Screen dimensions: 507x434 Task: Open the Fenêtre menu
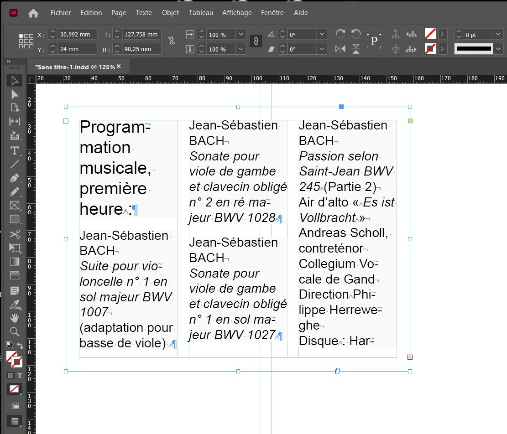tap(272, 13)
